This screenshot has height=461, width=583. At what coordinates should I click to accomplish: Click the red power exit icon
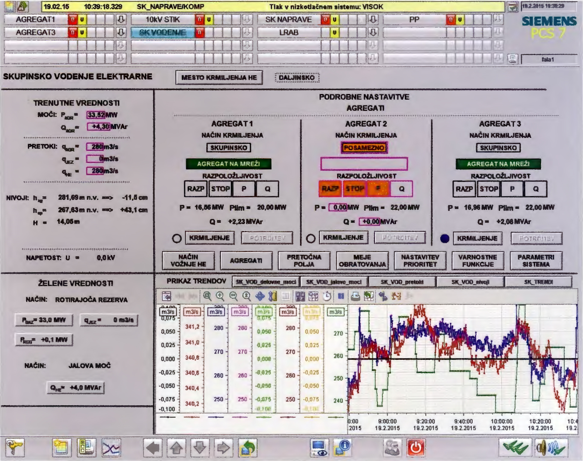point(416,448)
